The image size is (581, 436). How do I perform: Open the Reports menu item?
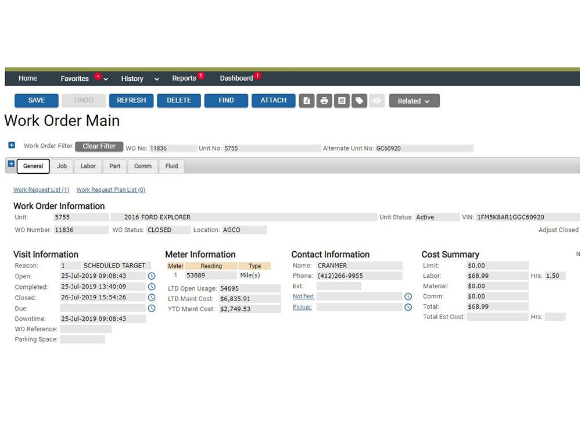coord(184,78)
